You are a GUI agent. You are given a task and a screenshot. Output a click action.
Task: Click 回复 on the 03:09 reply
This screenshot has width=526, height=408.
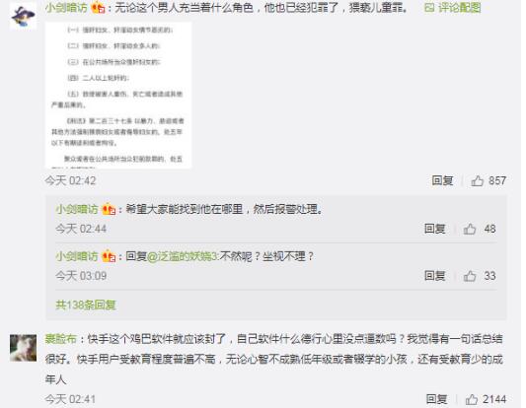[x=435, y=276]
